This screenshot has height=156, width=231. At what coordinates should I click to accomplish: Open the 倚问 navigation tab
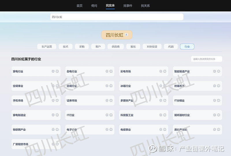(x=94, y=6)
